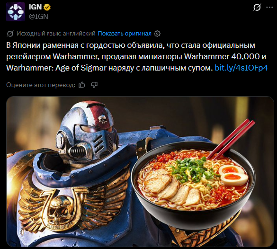Image resolution: width=277 pixels, height=249 pixels.
Task: Click the 'Исходный язык: английский' label
Action: [56, 34]
